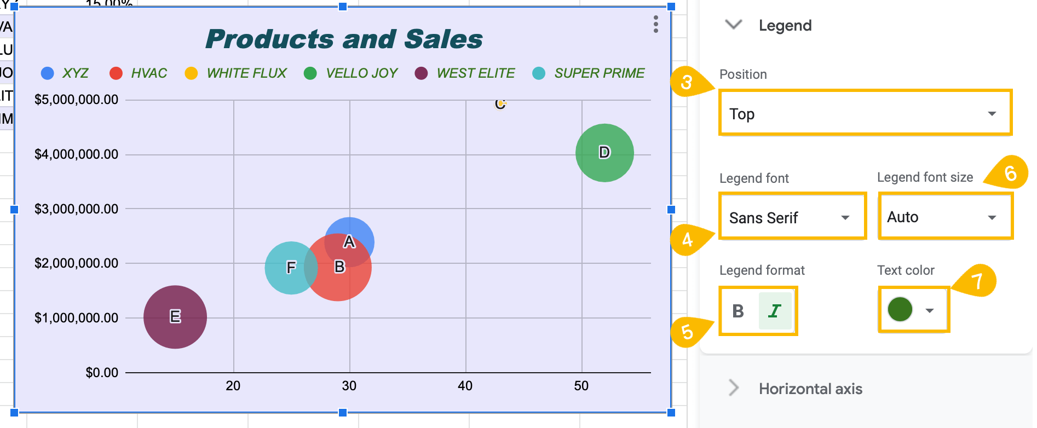Screen dimensions: 1037x428
Task: Click the XYZ legend color marker
Action: point(47,73)
